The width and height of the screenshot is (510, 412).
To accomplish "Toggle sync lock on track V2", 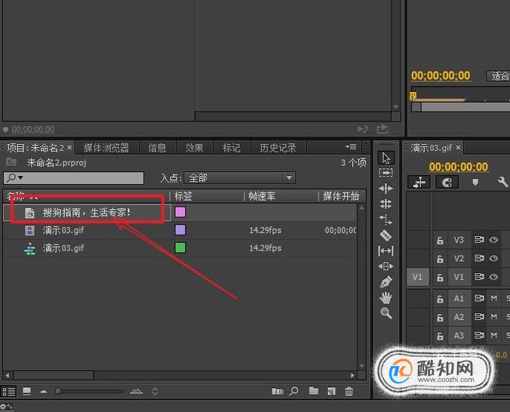I will click(479, 258).
